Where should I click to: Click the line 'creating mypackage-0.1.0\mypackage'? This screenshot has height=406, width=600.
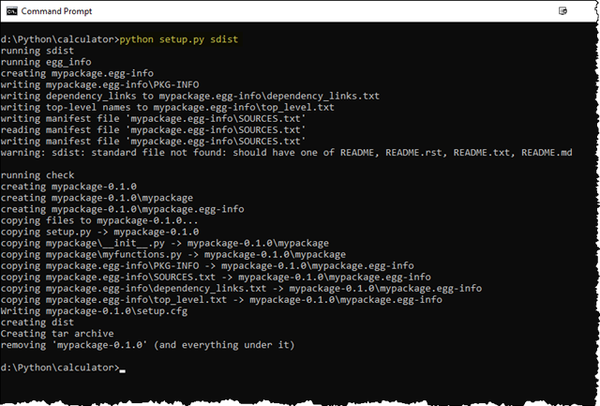click(97, 198)
